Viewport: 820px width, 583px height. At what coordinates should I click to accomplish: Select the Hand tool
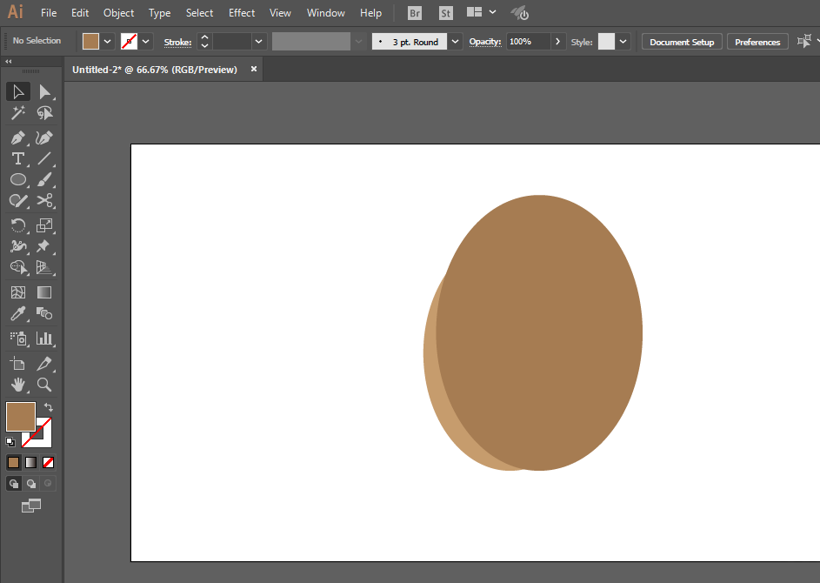(17, 385)
